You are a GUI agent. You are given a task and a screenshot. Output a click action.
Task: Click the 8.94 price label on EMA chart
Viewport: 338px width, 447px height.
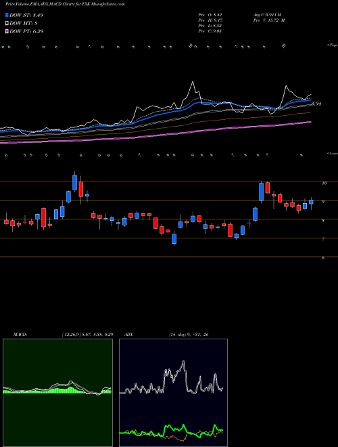pyautogui.click(x=316, y=104)
